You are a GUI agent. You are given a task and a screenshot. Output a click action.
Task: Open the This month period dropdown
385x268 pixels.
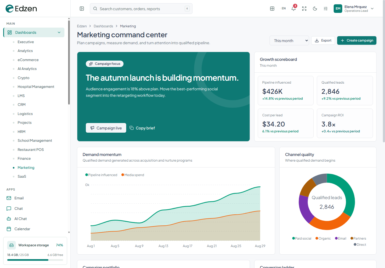tap(289, 41)
